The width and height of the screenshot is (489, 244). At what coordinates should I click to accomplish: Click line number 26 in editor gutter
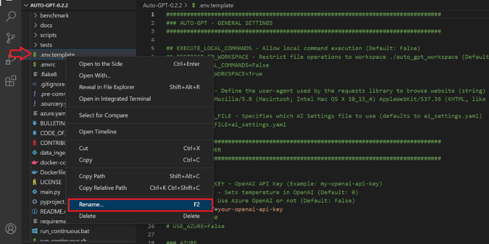point(151,226)
